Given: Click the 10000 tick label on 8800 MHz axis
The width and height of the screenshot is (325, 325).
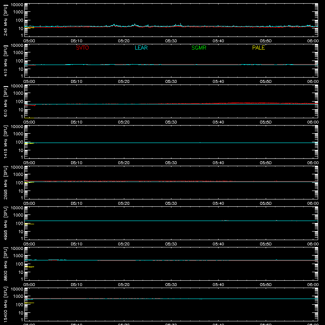Looking at the screenshot, I should (17, 249).
